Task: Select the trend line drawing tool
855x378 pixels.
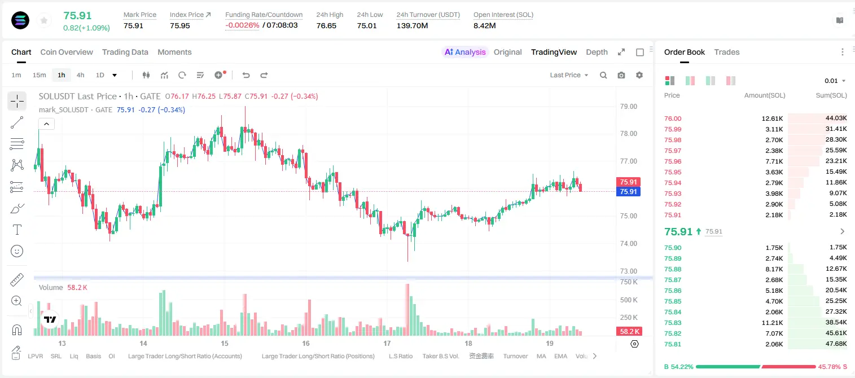Action: 17,122
